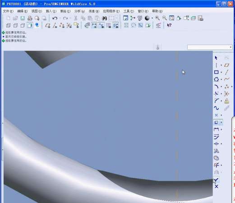Expand the circle tool flyout arrow

tap(221, 79)
